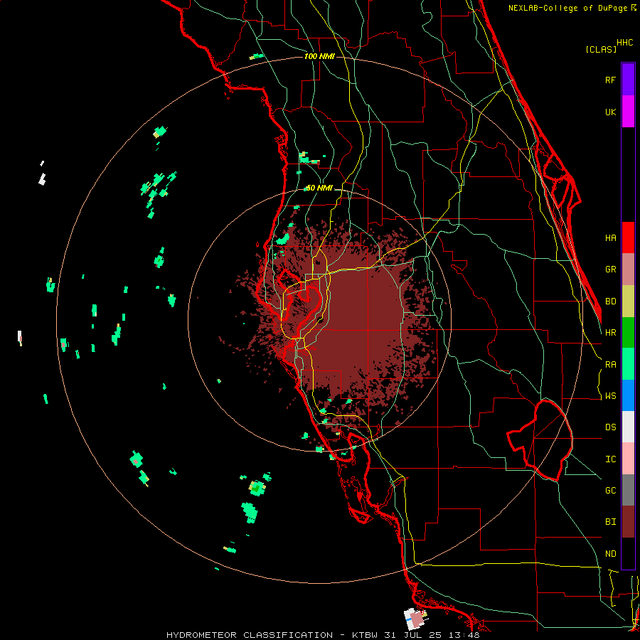The height and width of the screenshot is (640, 640).
Task: Click the WS legend label
Action: 610,396
